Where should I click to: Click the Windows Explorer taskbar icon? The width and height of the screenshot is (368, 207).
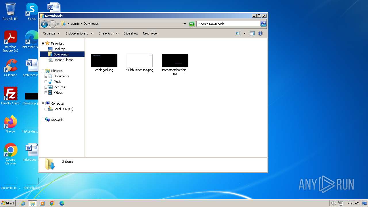[x=32, y=203]
